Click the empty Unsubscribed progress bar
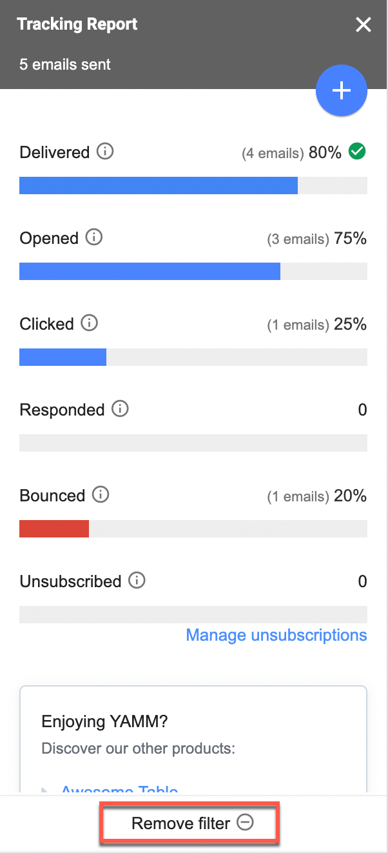The image size is (388, 853). [193, 614]
